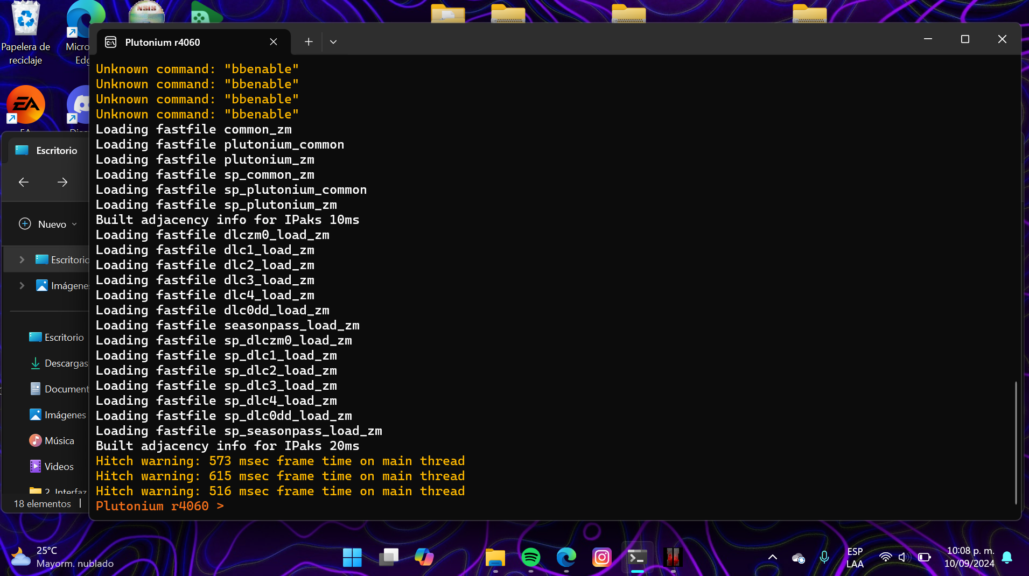This screenshot has width=1029, height=576.
Task: Open Videos in quick access
Action: tap(52, 467)
